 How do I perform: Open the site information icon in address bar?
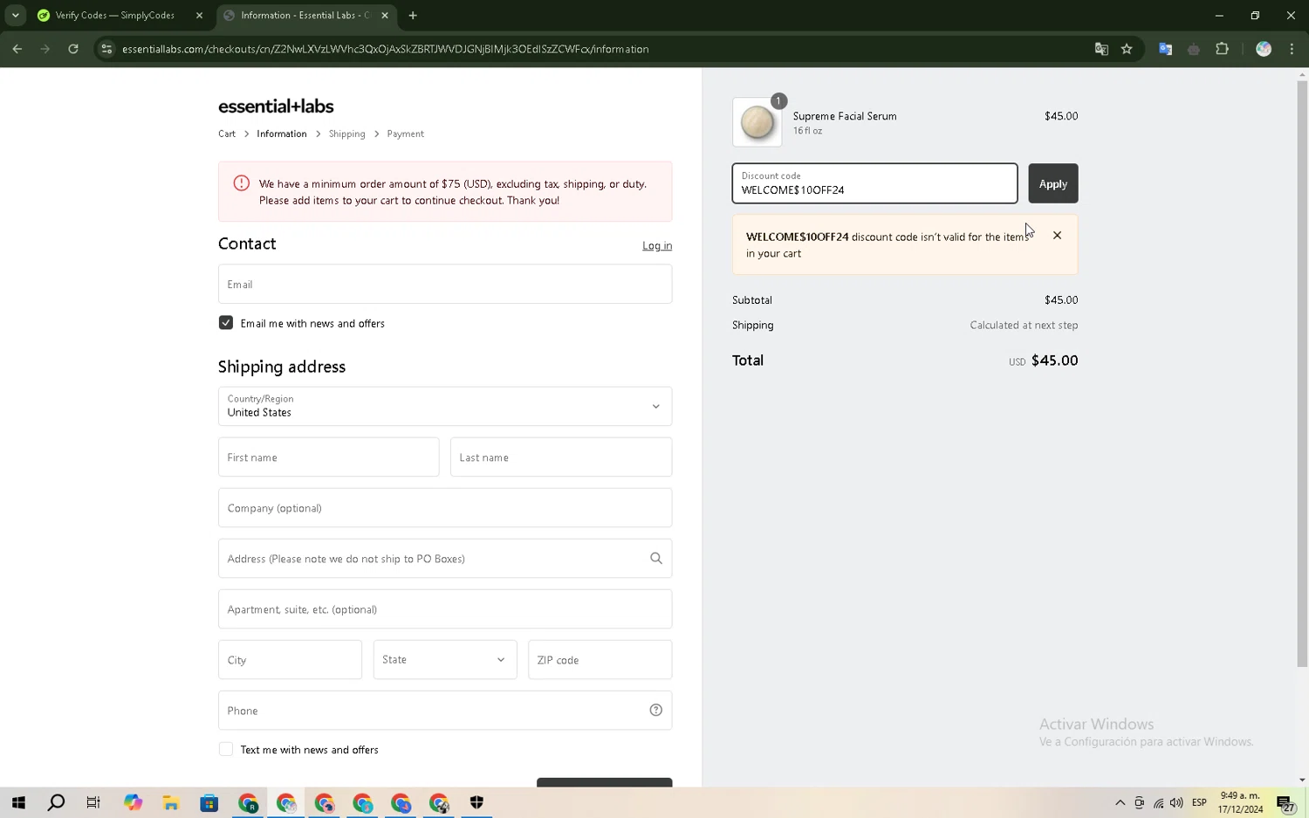tap(106, 49)
